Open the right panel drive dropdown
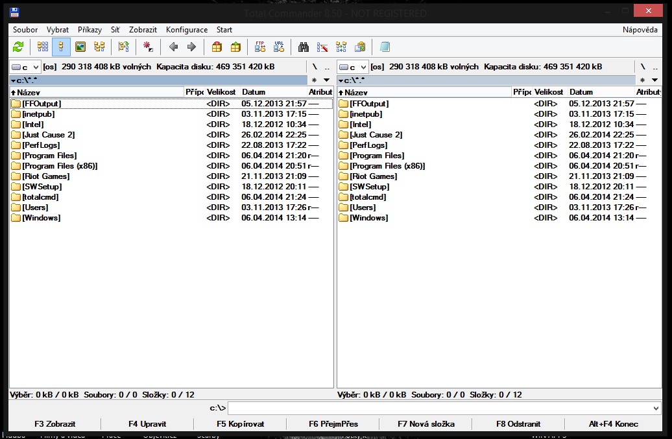This screenshot has width=672, height=439. (x=363, y=67)
